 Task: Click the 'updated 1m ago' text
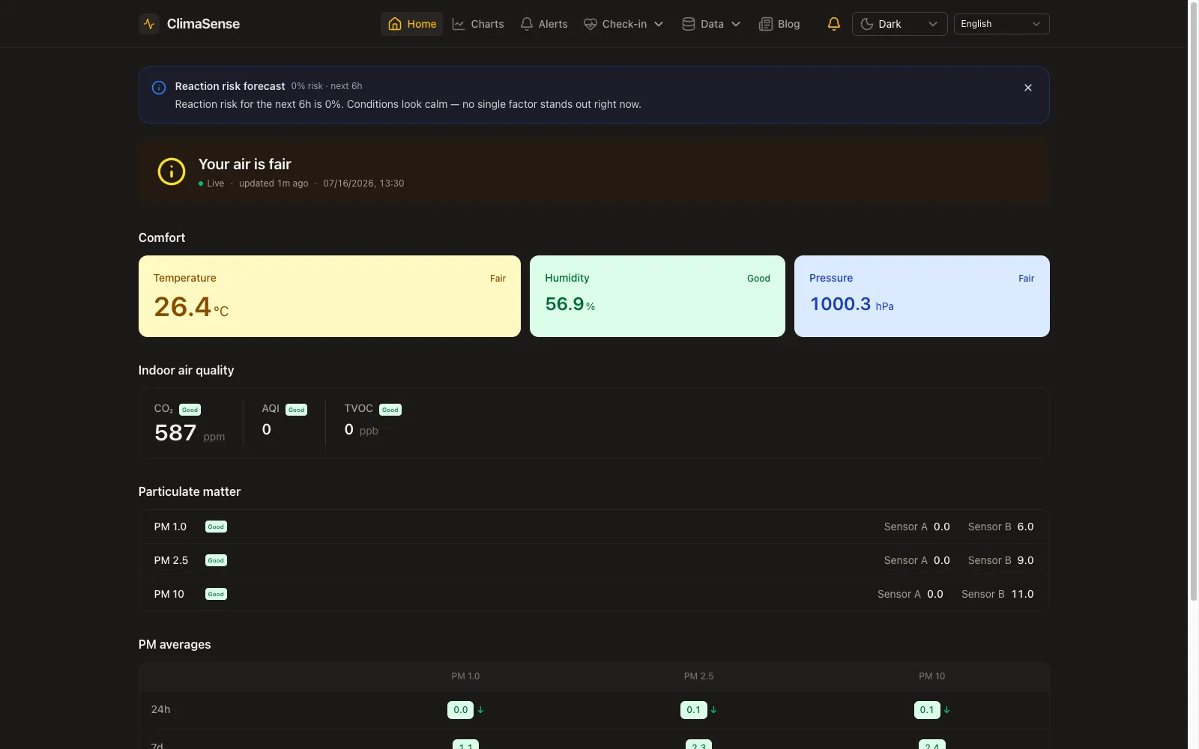pos(274,184)
